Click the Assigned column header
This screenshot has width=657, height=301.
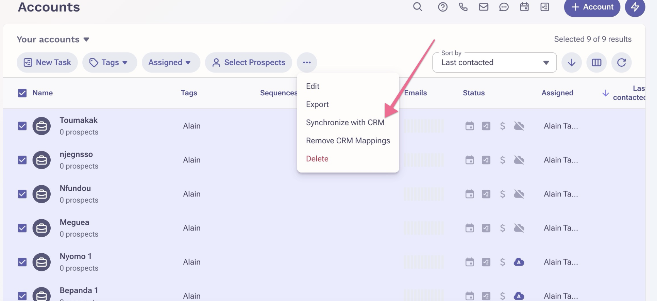(557, 93)
